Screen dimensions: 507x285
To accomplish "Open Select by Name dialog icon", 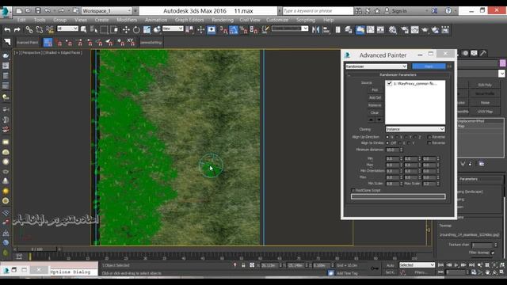I will point(93,30).
